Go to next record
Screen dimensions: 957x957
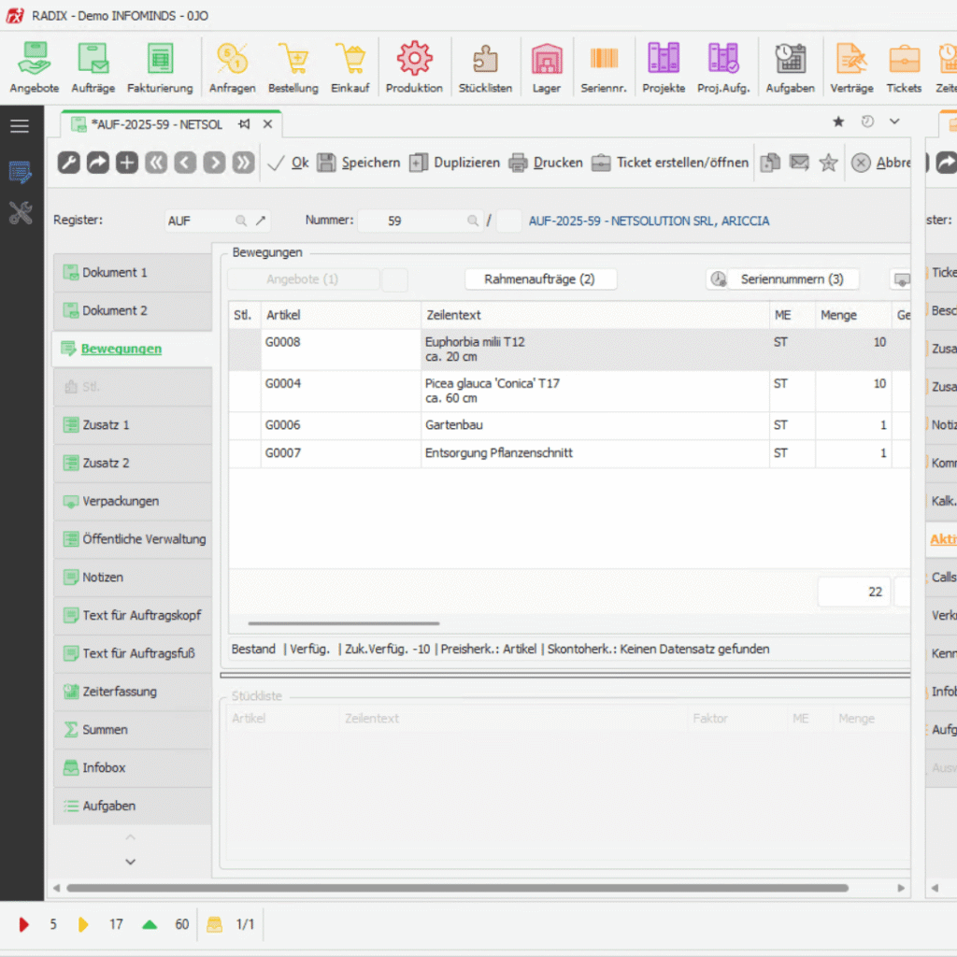coord(214,163)
